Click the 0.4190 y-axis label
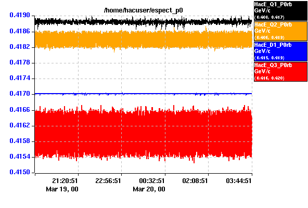Viewport: 308px width, 208px height. click(x=20, y=15)
